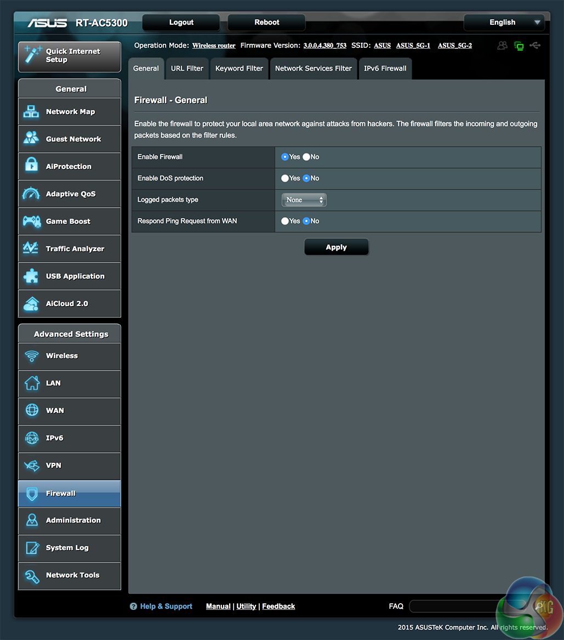Open Network Tools wrench icon
Image resolution: width=564 pixels, height=640 pixels.
point(32,576)
